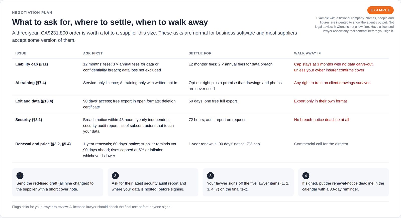Viewport: 401px width, 218px height.
Task: Click 'Commercial call for the director' text
Action: pyautogui.click(x=321, y=144)
